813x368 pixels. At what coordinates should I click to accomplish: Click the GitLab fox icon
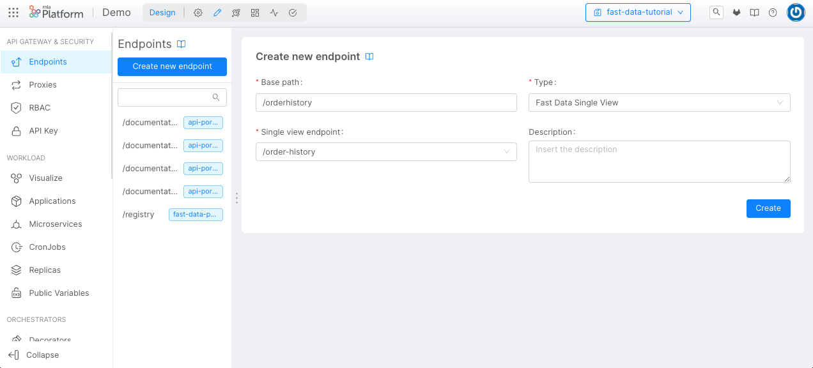point(736,13)
